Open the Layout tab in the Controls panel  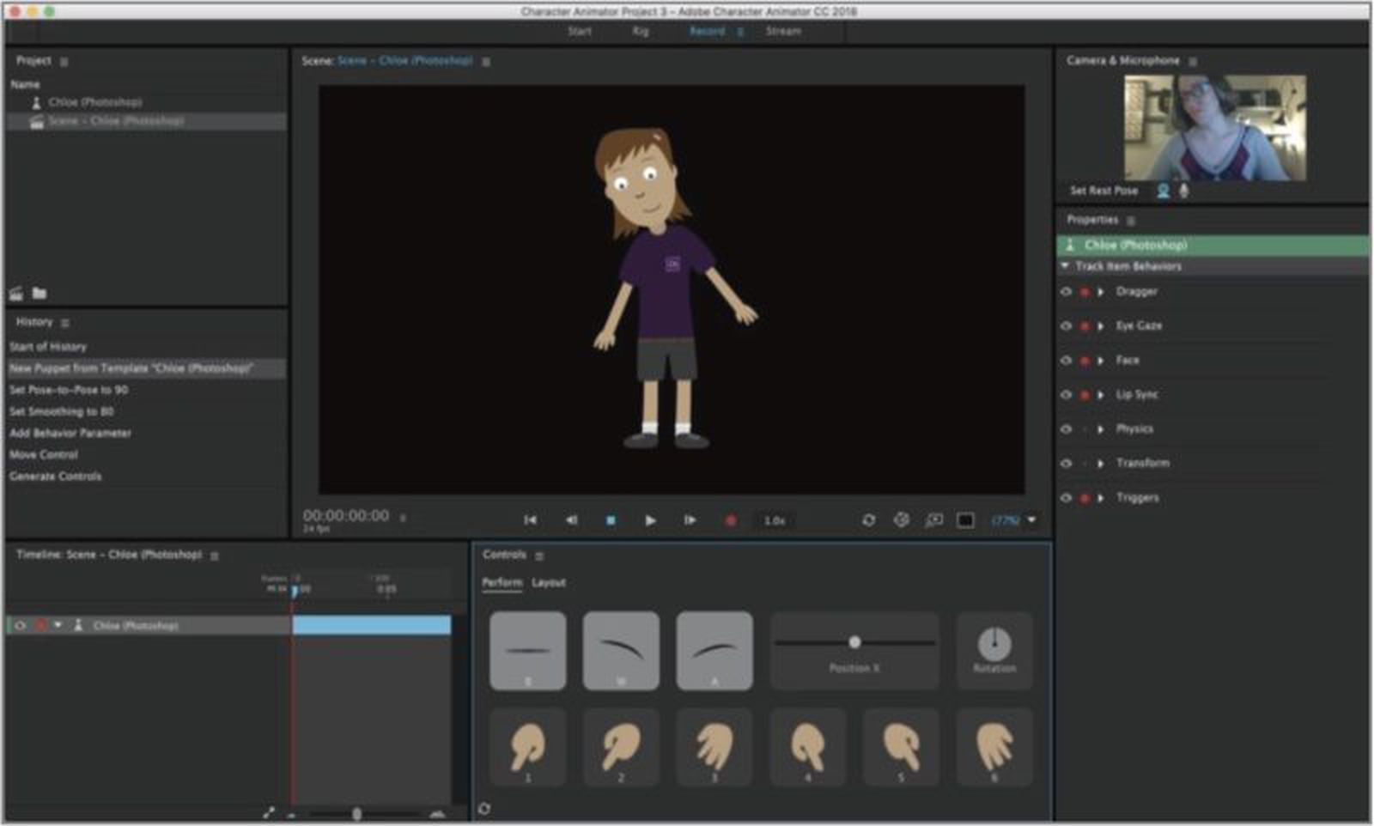click(x=550, y=582)
